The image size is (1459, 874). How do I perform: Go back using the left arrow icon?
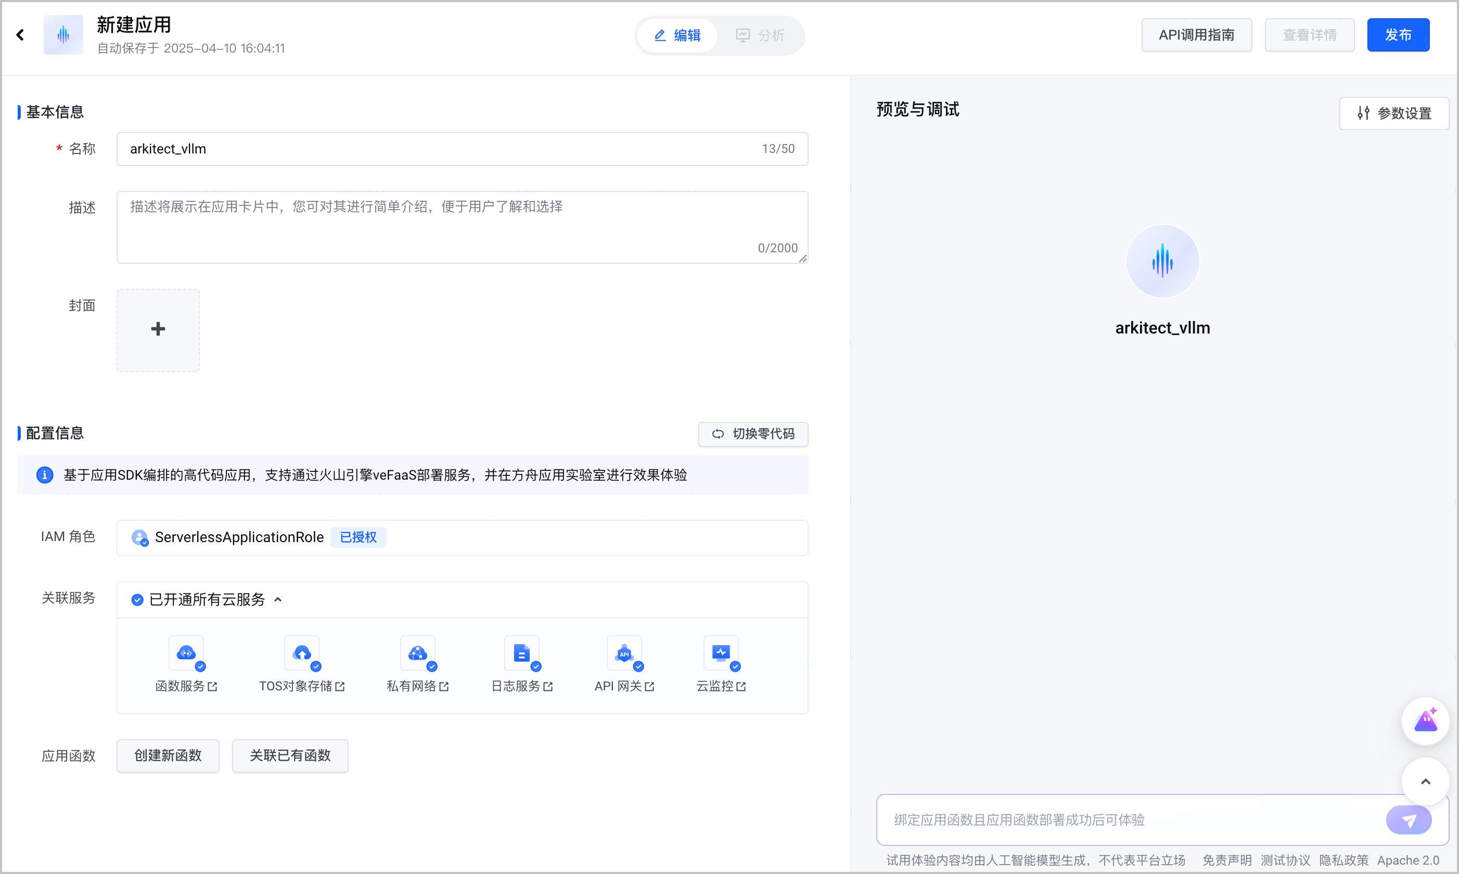pos(20,35)
